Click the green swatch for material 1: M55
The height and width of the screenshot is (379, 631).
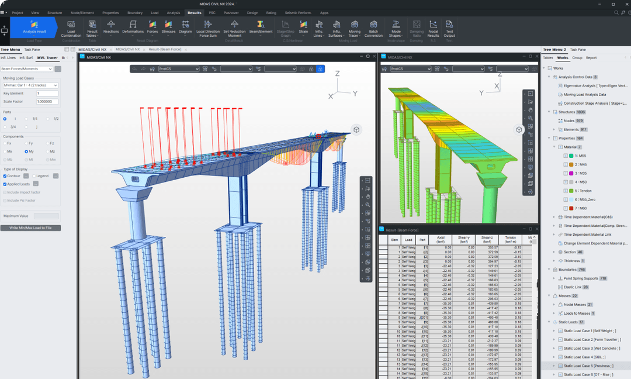click(x=571, y=156)
